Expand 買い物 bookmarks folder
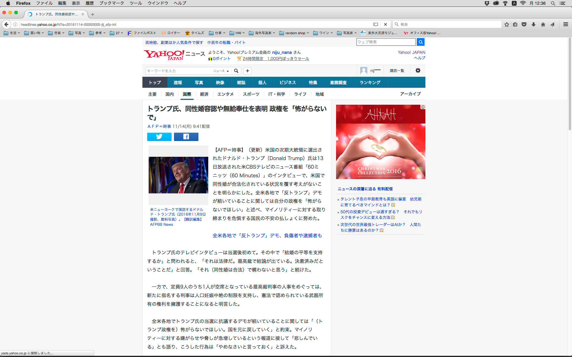The width and height of the screenshot is (572, 357). pos(34,33)
